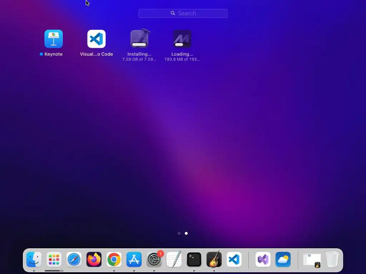Open Safari from the Dock

(74, 259)
